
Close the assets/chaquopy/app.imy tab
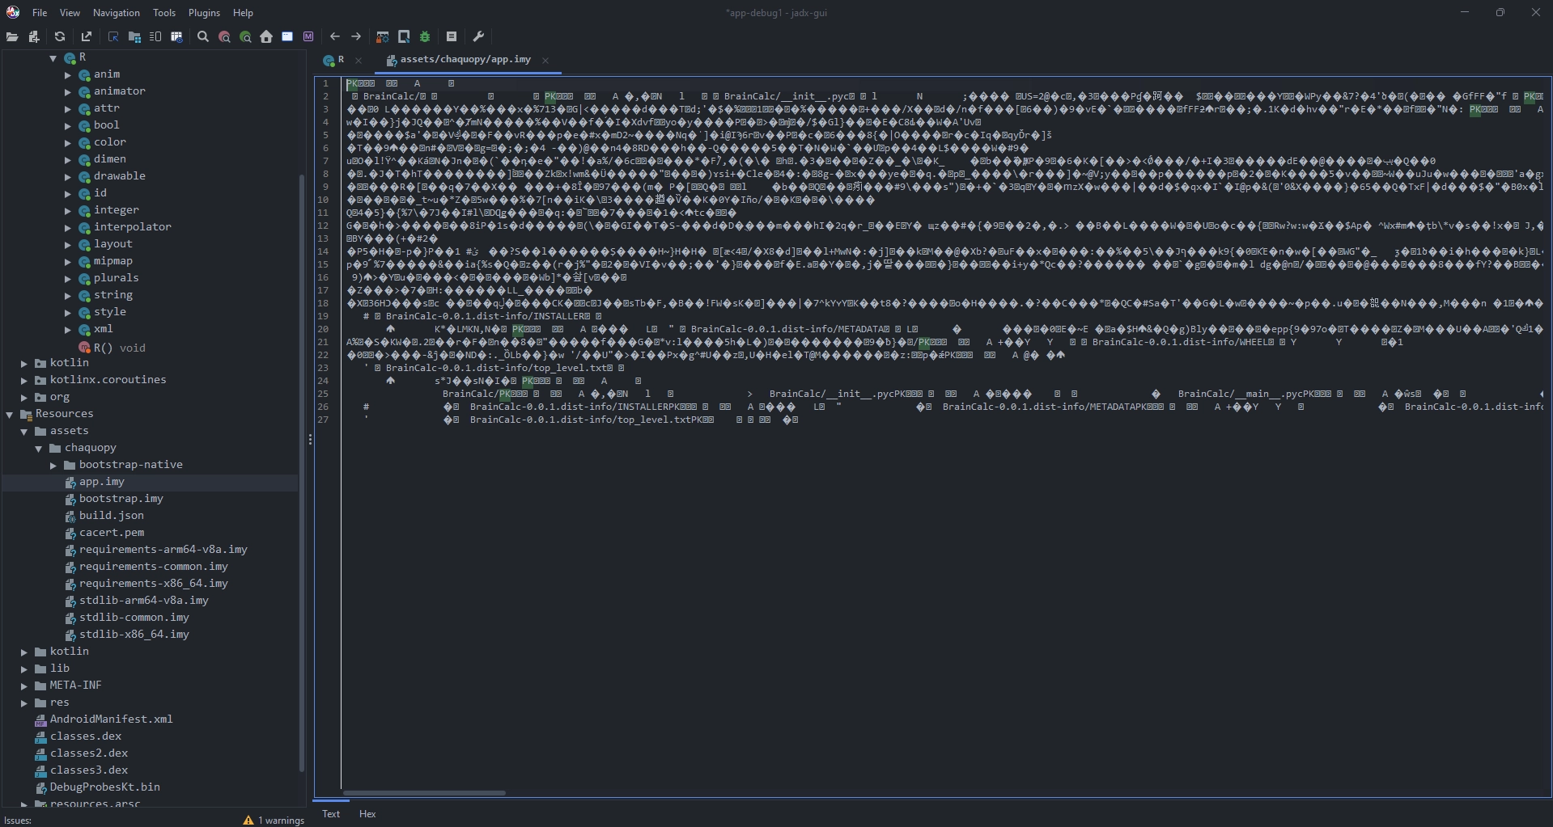545,61
